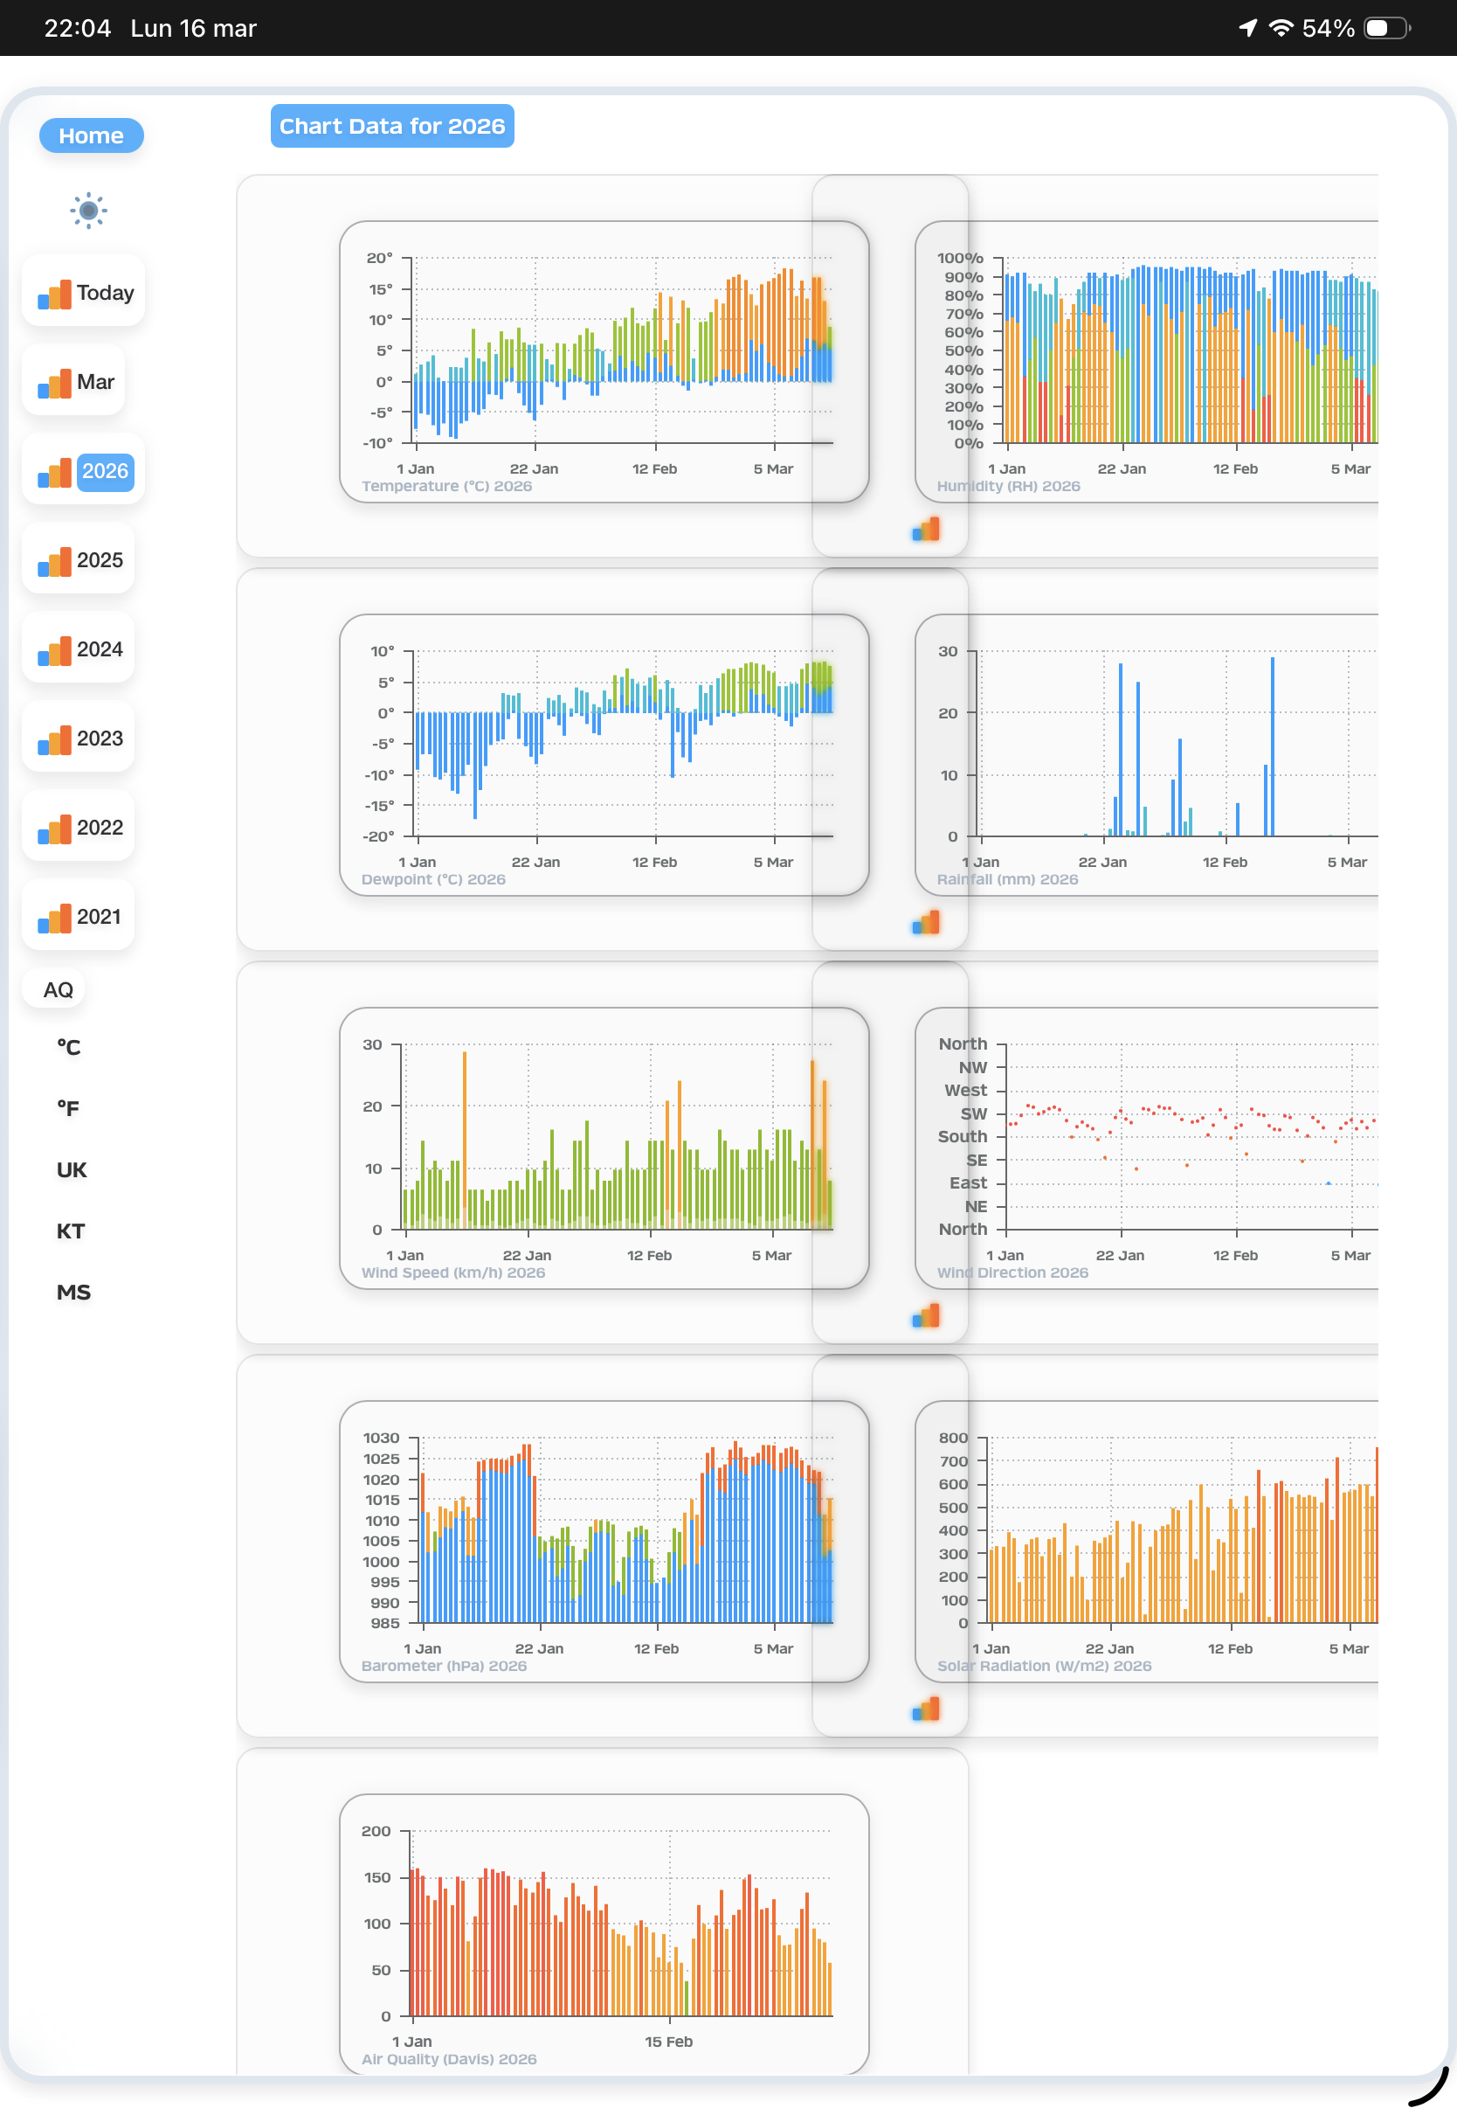Viewport: 1457px width, 2115px height.
Task: Click chart icon below the Dewpoint graph
Action: (x=926, y=923)
